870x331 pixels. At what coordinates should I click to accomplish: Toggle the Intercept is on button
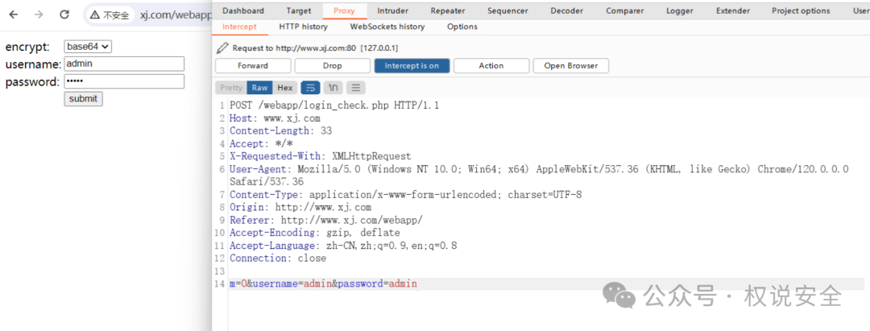pyautogui.click(x=412, y=66)
